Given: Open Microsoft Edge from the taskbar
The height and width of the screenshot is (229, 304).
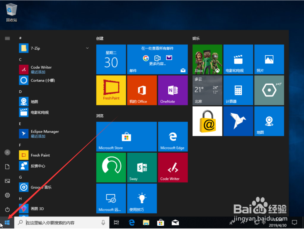Looking at the screenshot, I should [131, 222].
